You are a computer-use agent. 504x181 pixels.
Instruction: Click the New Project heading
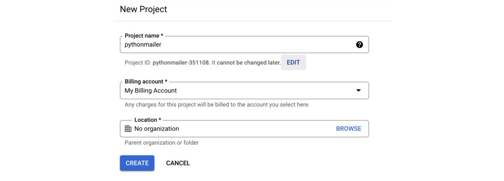point(143,9)
